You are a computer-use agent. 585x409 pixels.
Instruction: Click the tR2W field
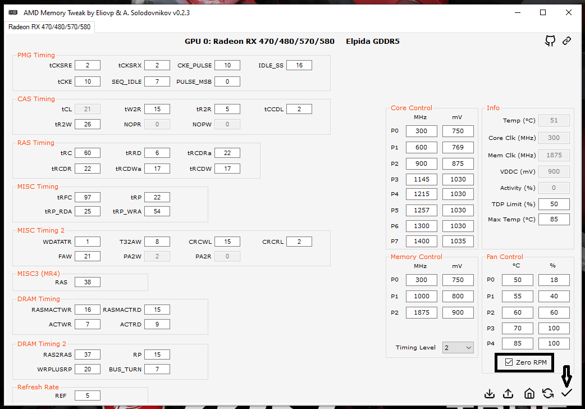[x=88, y=124]
